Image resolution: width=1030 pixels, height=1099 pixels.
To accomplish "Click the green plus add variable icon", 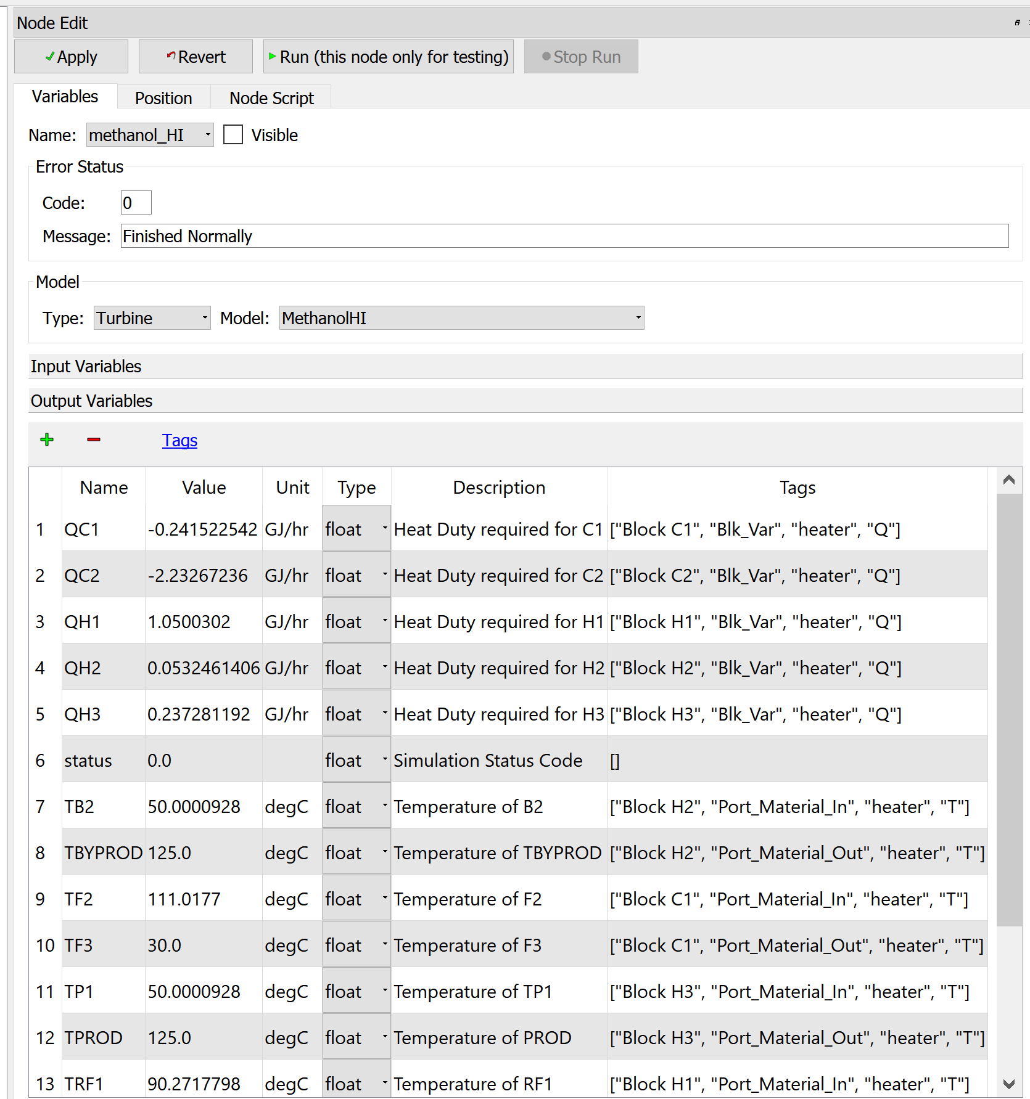I will pyautogui.click(x=47, y=440).
